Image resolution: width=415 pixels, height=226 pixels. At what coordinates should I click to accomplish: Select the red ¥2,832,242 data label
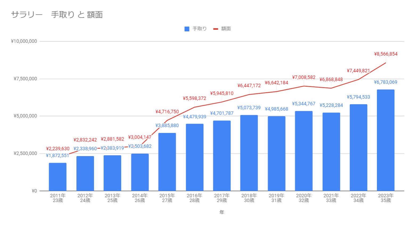point(85,140)
